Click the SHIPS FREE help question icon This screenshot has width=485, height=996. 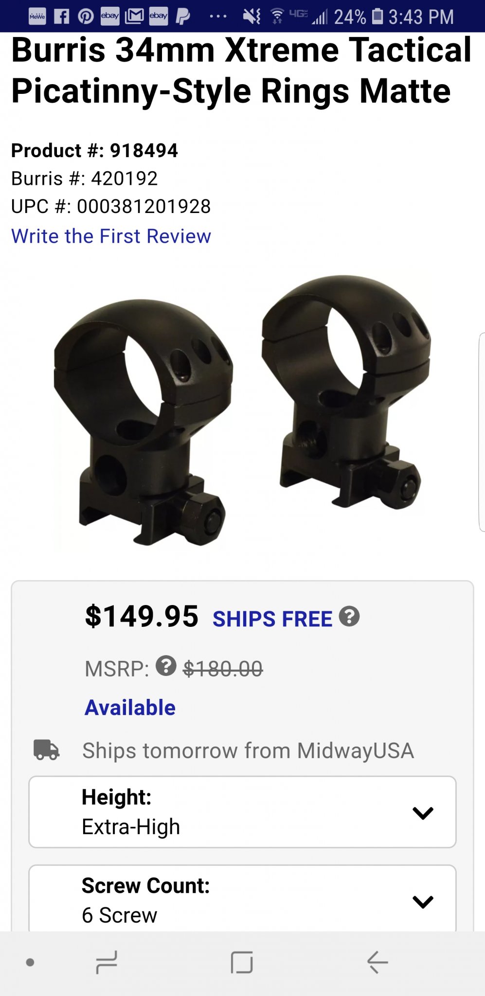[349, 616]
